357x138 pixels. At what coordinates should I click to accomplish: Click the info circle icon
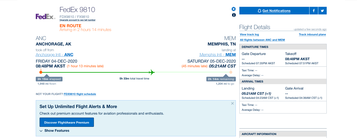pyautogui.click(x=234, y=15)
